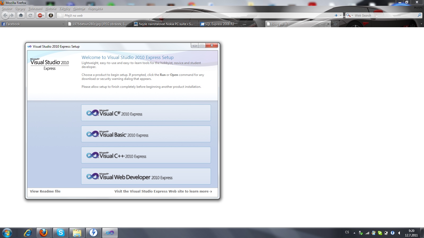The width and height of the screenshot is (424, 238).
Task: Show hidden tray icons arrow
Action: [x=354, y=233]
